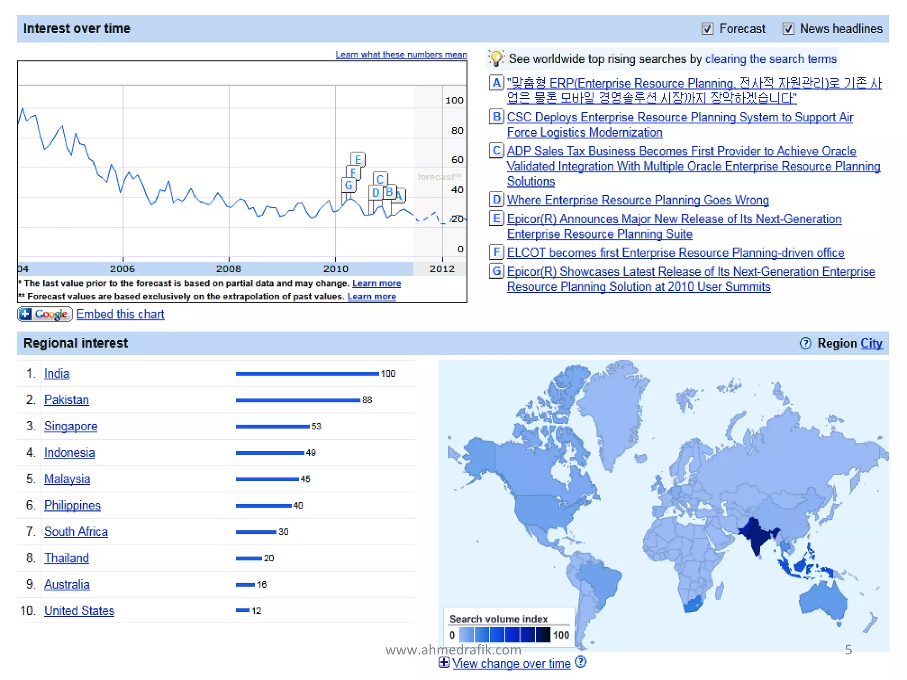This screenshot has width=907, height=680.
Task: Click headline marker C icon in news list
Action: 496,151
